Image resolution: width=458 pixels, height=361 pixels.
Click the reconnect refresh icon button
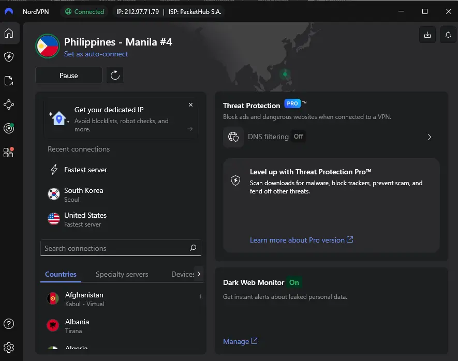pos(115,76)
